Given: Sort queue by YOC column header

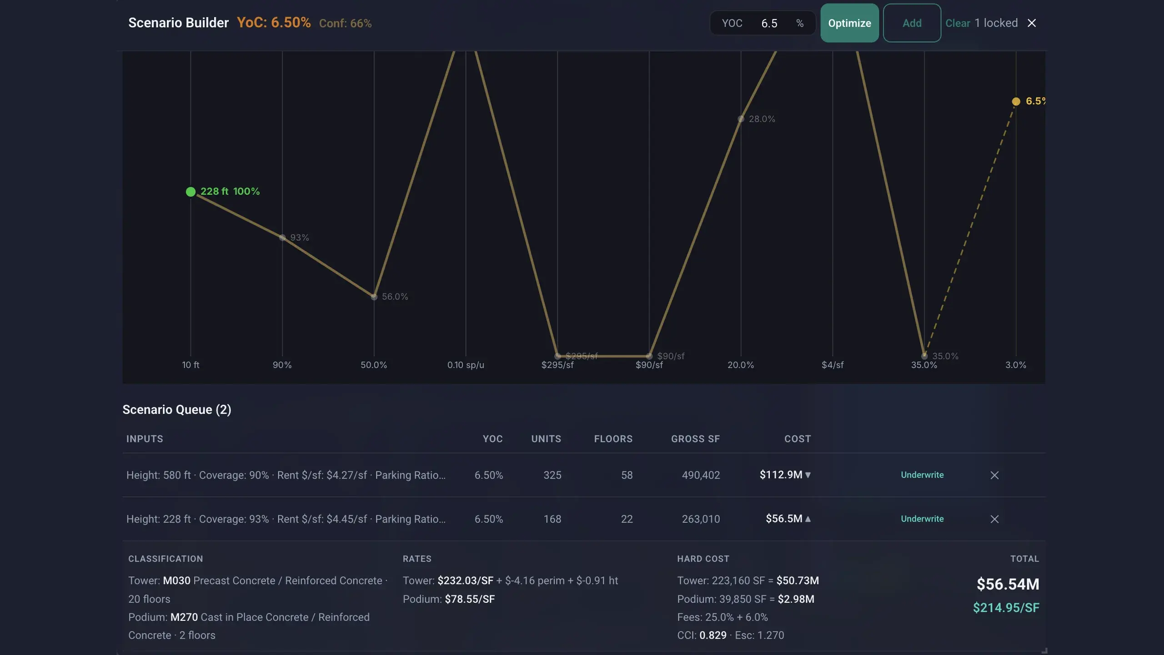Looking at the screenshot, I should tap(492, 439).
